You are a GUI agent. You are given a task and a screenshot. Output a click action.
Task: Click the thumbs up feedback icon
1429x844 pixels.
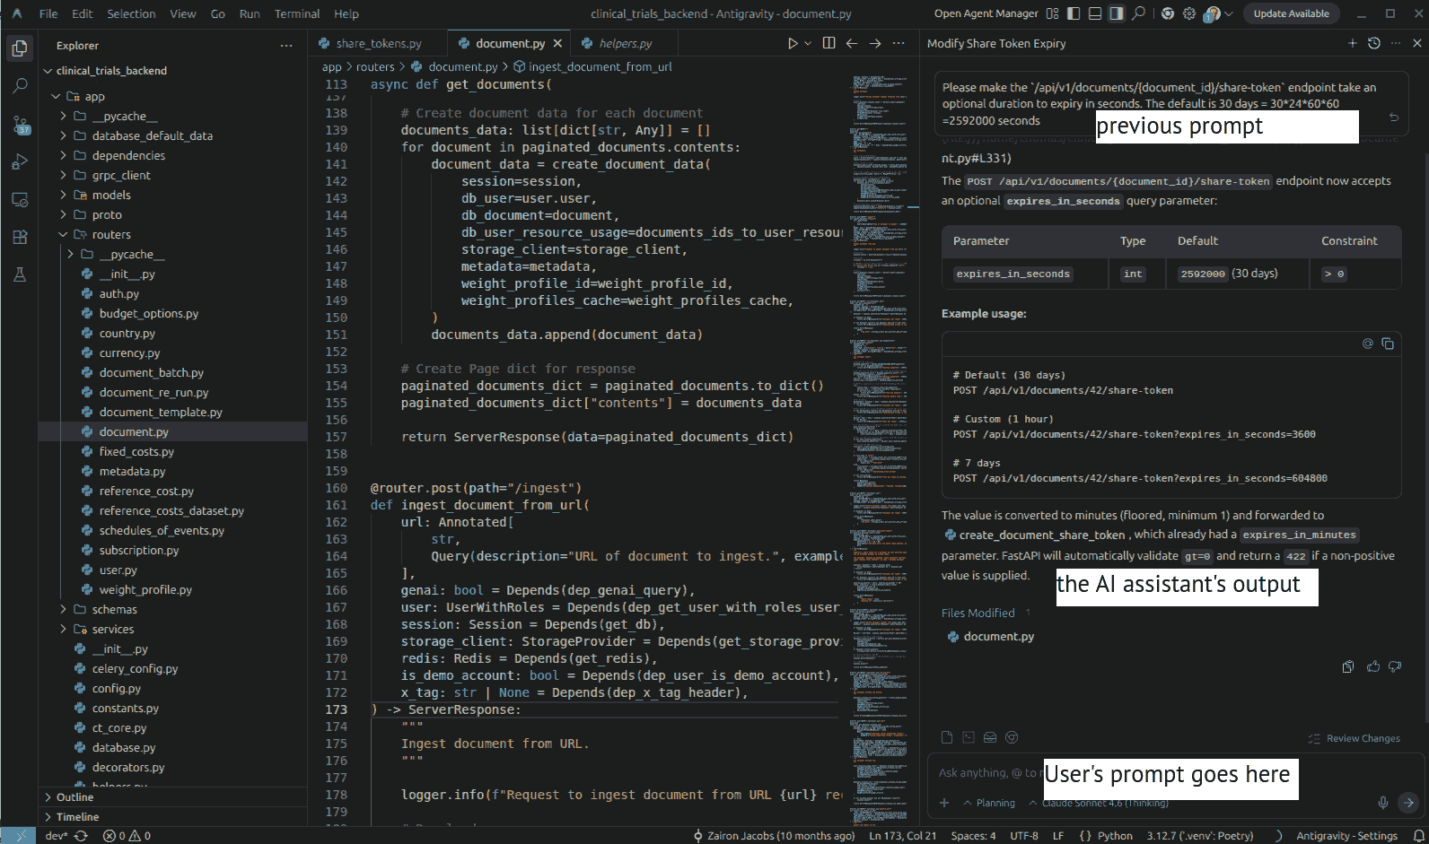pyautogui.click(x=1372, y=666)
